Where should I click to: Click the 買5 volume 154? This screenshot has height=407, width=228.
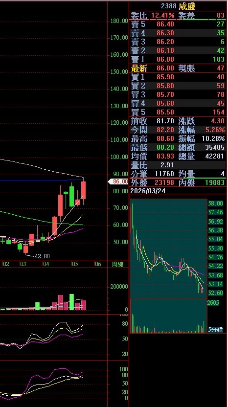click(219, 112)
